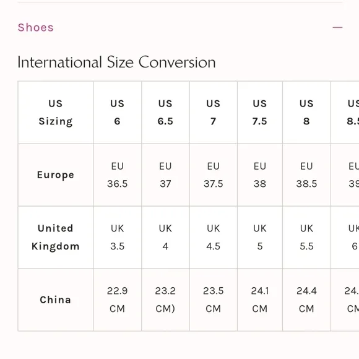Select the UK 5.5 cell
The height and width of the screenshot is (359, 359).
click(x=306, y=237)
